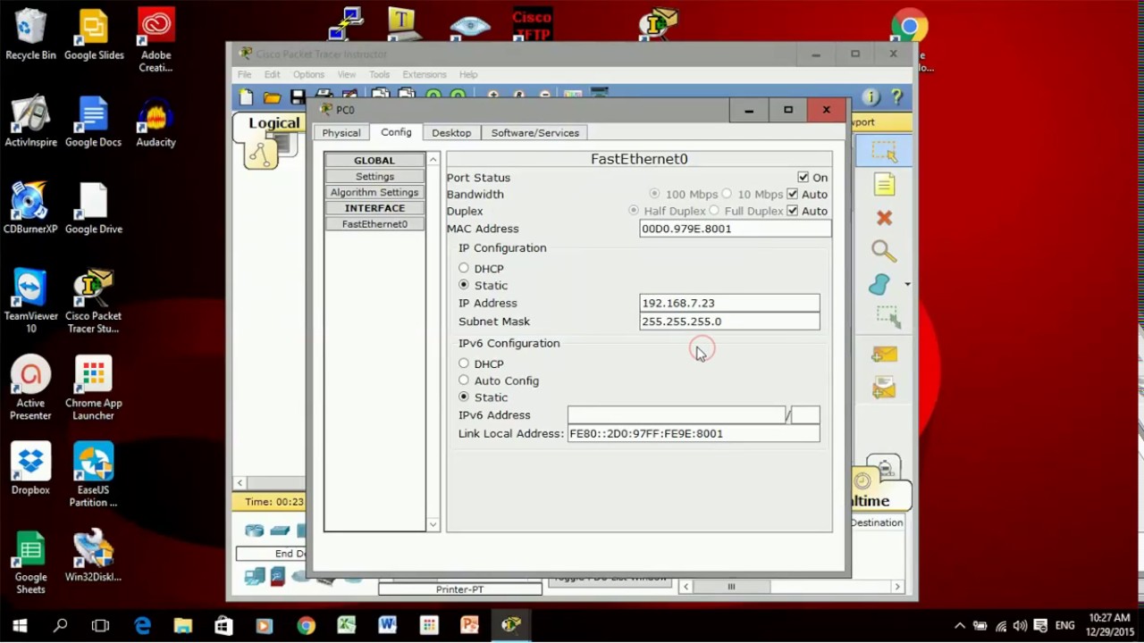
Task: Click the Subnet Mask field
Action: coord(729,321)
